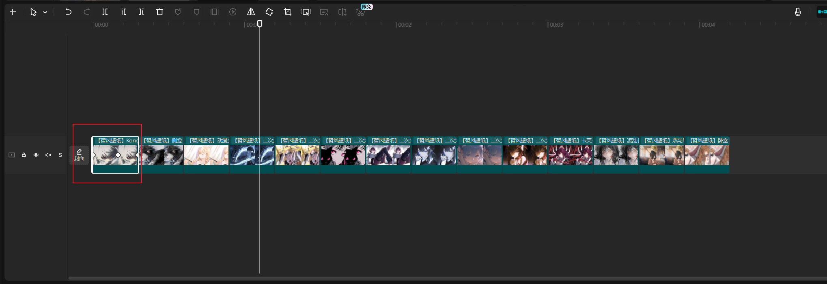Screen dimensions: 827x284
Task: Mute the main track speaker icon
Action: click(x=48, y=155)
